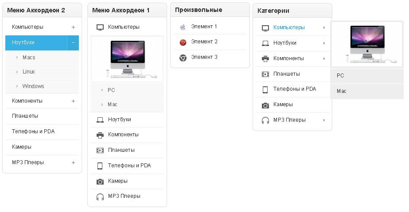This screenshot has width=409, height=212.
Task: Click the Камеры link in Меню Аккордеон 2
Action: [x=21, y=147]
